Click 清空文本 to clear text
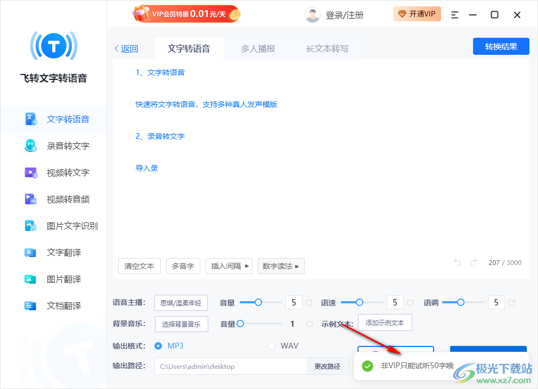The image size is (538, 389). [140, 266]
